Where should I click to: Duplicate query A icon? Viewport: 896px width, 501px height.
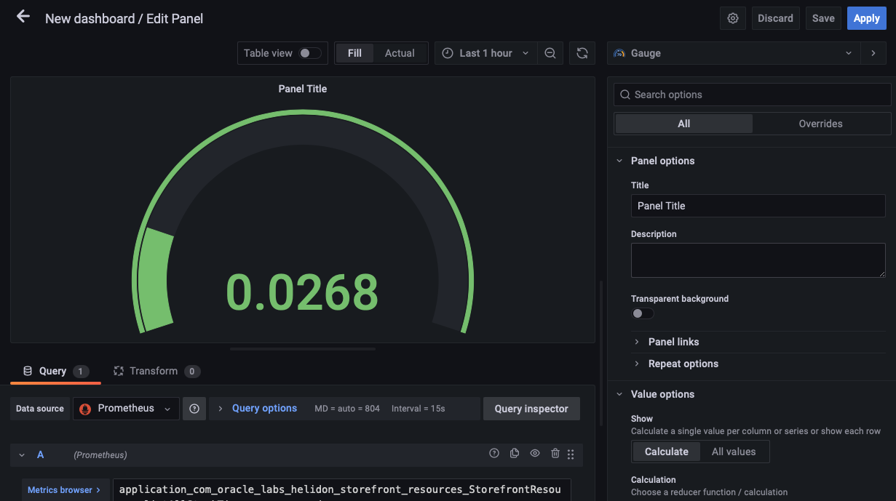click(515, 453)
